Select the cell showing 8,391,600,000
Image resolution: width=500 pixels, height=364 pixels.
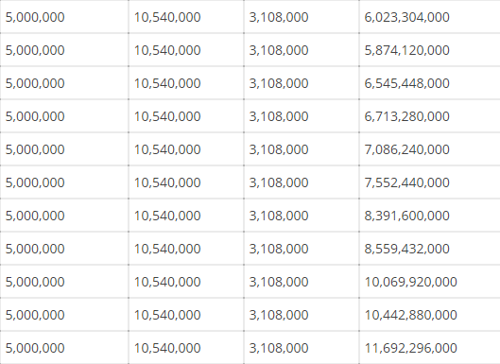[x=429, y=216]
